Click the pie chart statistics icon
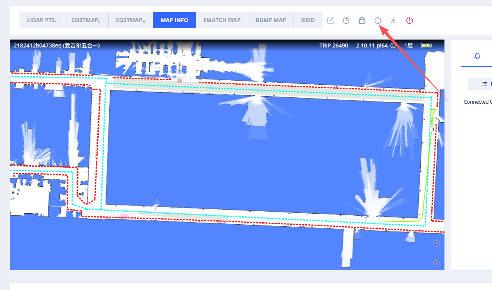The image size is (492, 290). (346, 21)
